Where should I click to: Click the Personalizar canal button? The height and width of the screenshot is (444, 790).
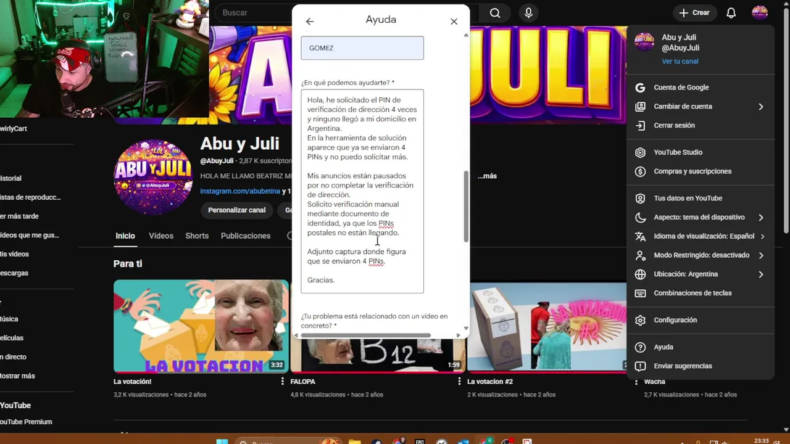tap(236, 210)
